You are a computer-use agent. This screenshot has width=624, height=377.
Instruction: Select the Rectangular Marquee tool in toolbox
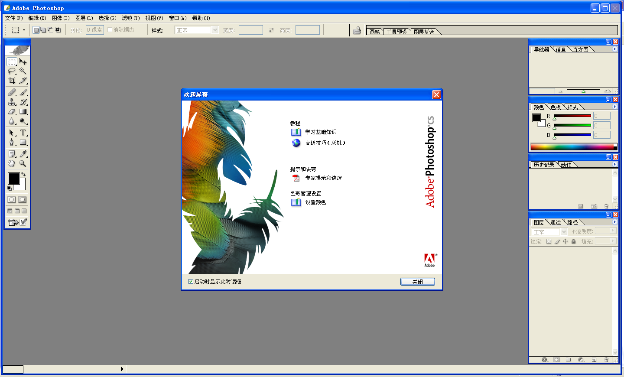(x=12, y=62)
